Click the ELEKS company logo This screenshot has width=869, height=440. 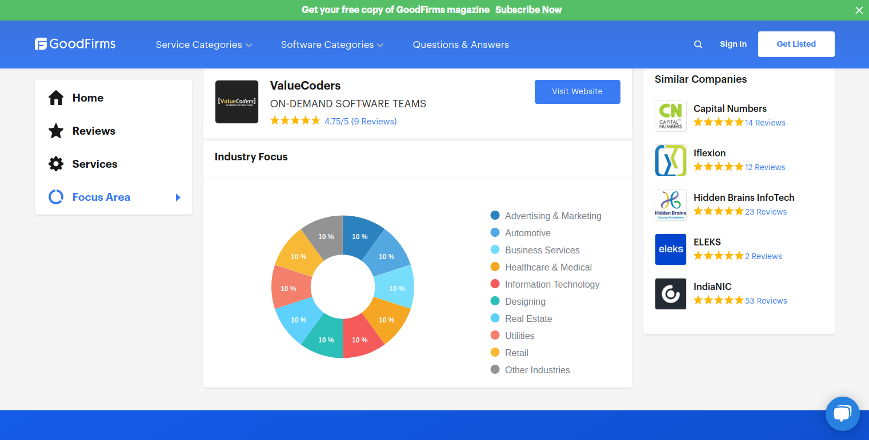tap(670, 249)
